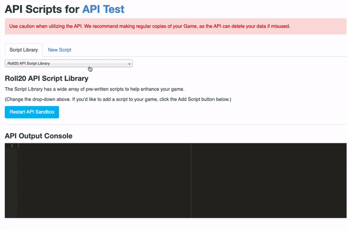
Task: Click the 'pre-written scripts' description sentence
Action: 95,89
